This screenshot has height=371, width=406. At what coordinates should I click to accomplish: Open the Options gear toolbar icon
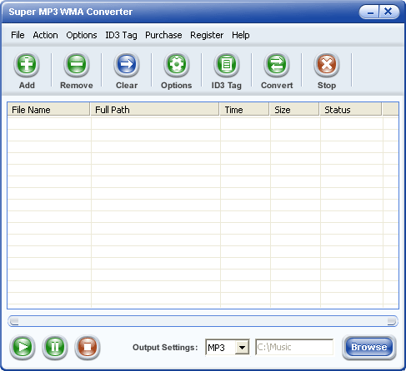coord(177,65)
